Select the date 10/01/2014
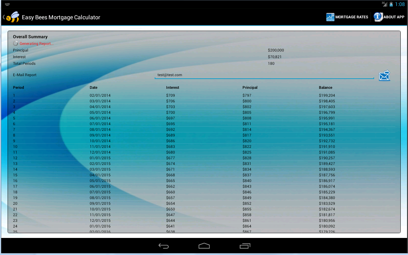 pos(100,141)
